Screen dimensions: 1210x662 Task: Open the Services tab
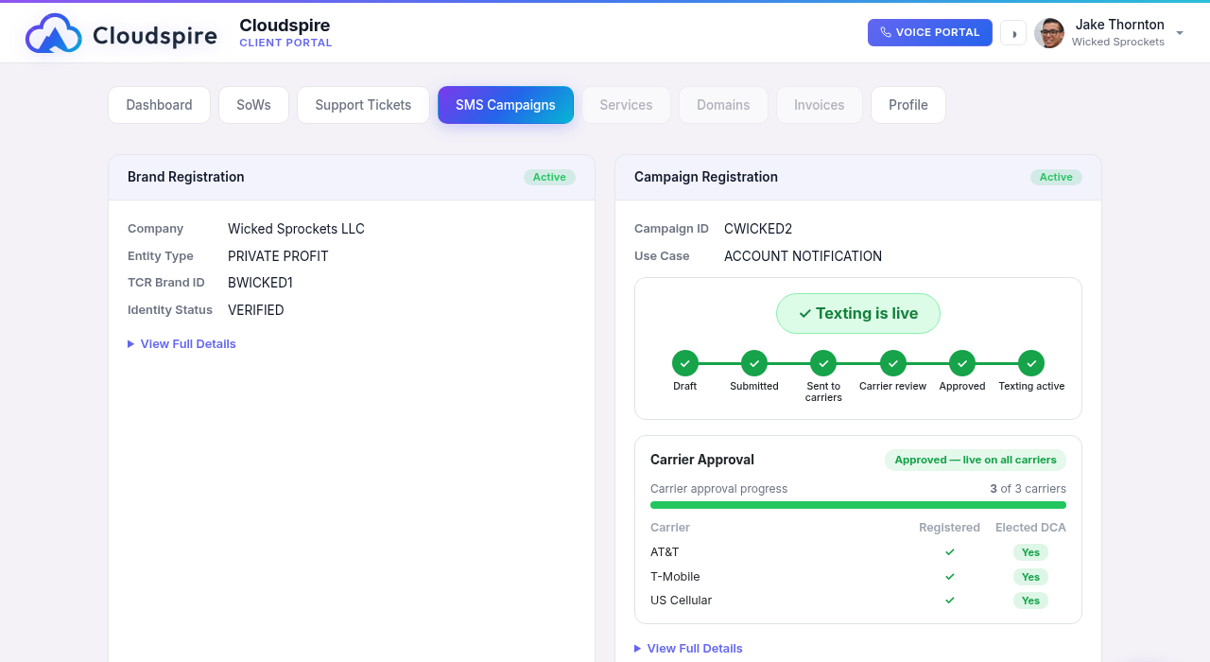pos(626,105)
